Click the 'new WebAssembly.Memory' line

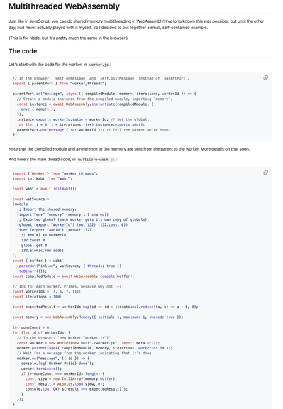tap(98, 317)
